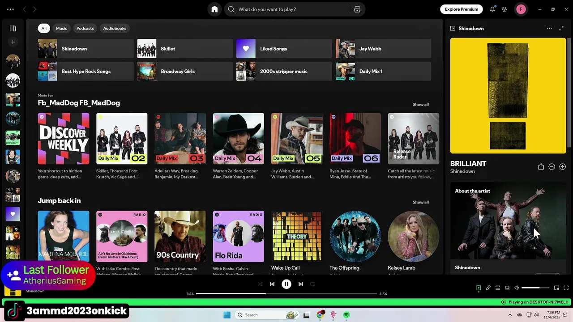Open Broadway Girls tile
Screen dimensions: 573x322
coord(185,71)
